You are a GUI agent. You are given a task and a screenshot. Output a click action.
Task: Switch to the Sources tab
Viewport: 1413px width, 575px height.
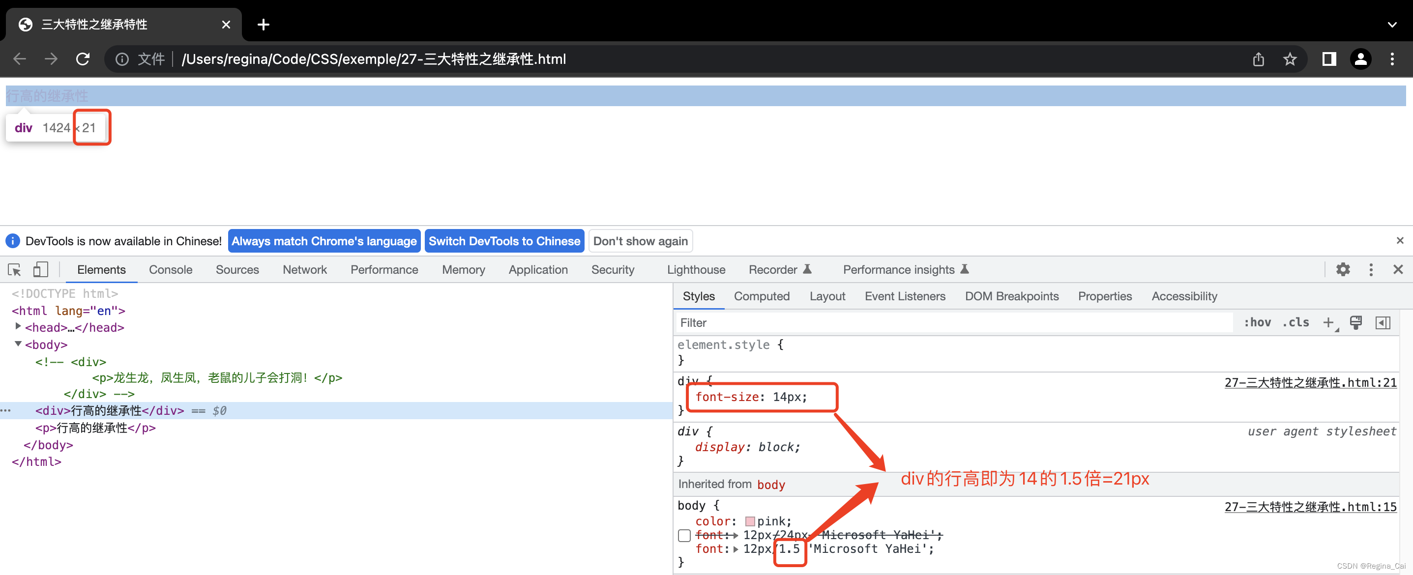(237, 270)
